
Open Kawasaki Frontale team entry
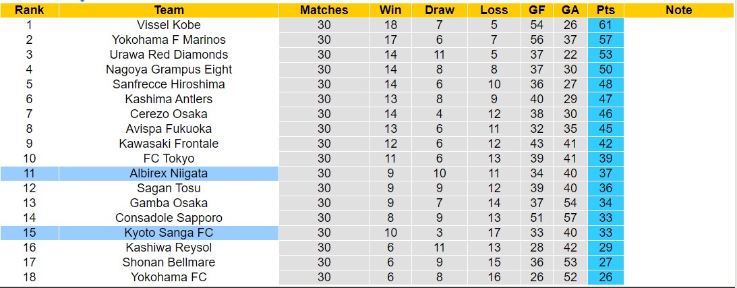click(169, 144)
